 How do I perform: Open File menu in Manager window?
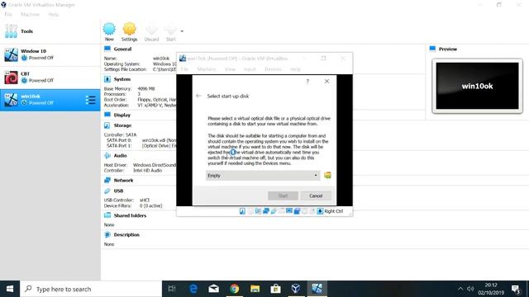click(x=8, y=15)
